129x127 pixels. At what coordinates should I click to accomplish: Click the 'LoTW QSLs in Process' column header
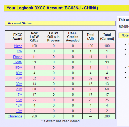click(54, 37)
